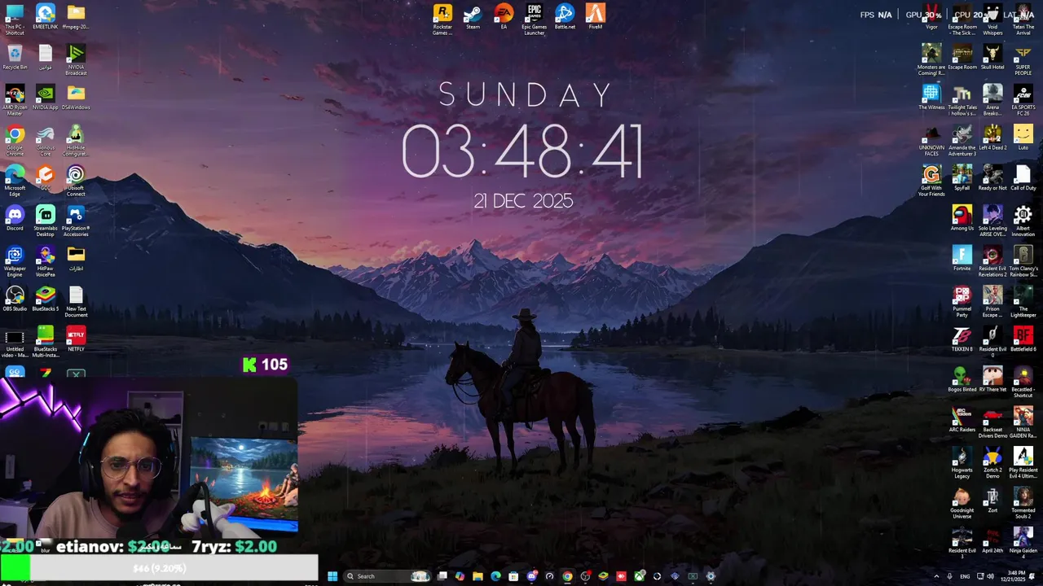Launch Wallpaper Engine shortcut
Viewport: 1043px width, 586px height.
[15, 261]
